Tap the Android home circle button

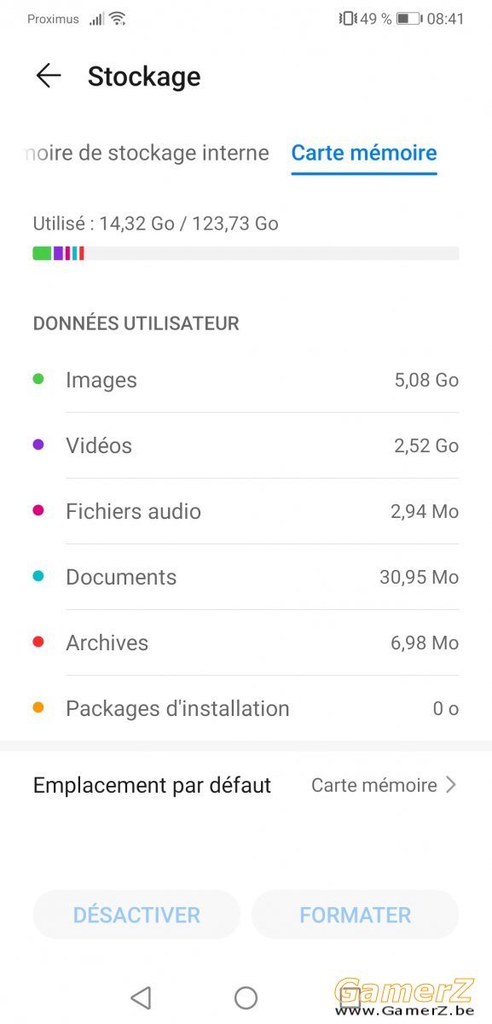pyautogui.click(x=246, y=998)
